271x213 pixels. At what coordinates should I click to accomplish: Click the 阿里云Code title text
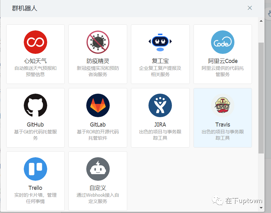223,61
